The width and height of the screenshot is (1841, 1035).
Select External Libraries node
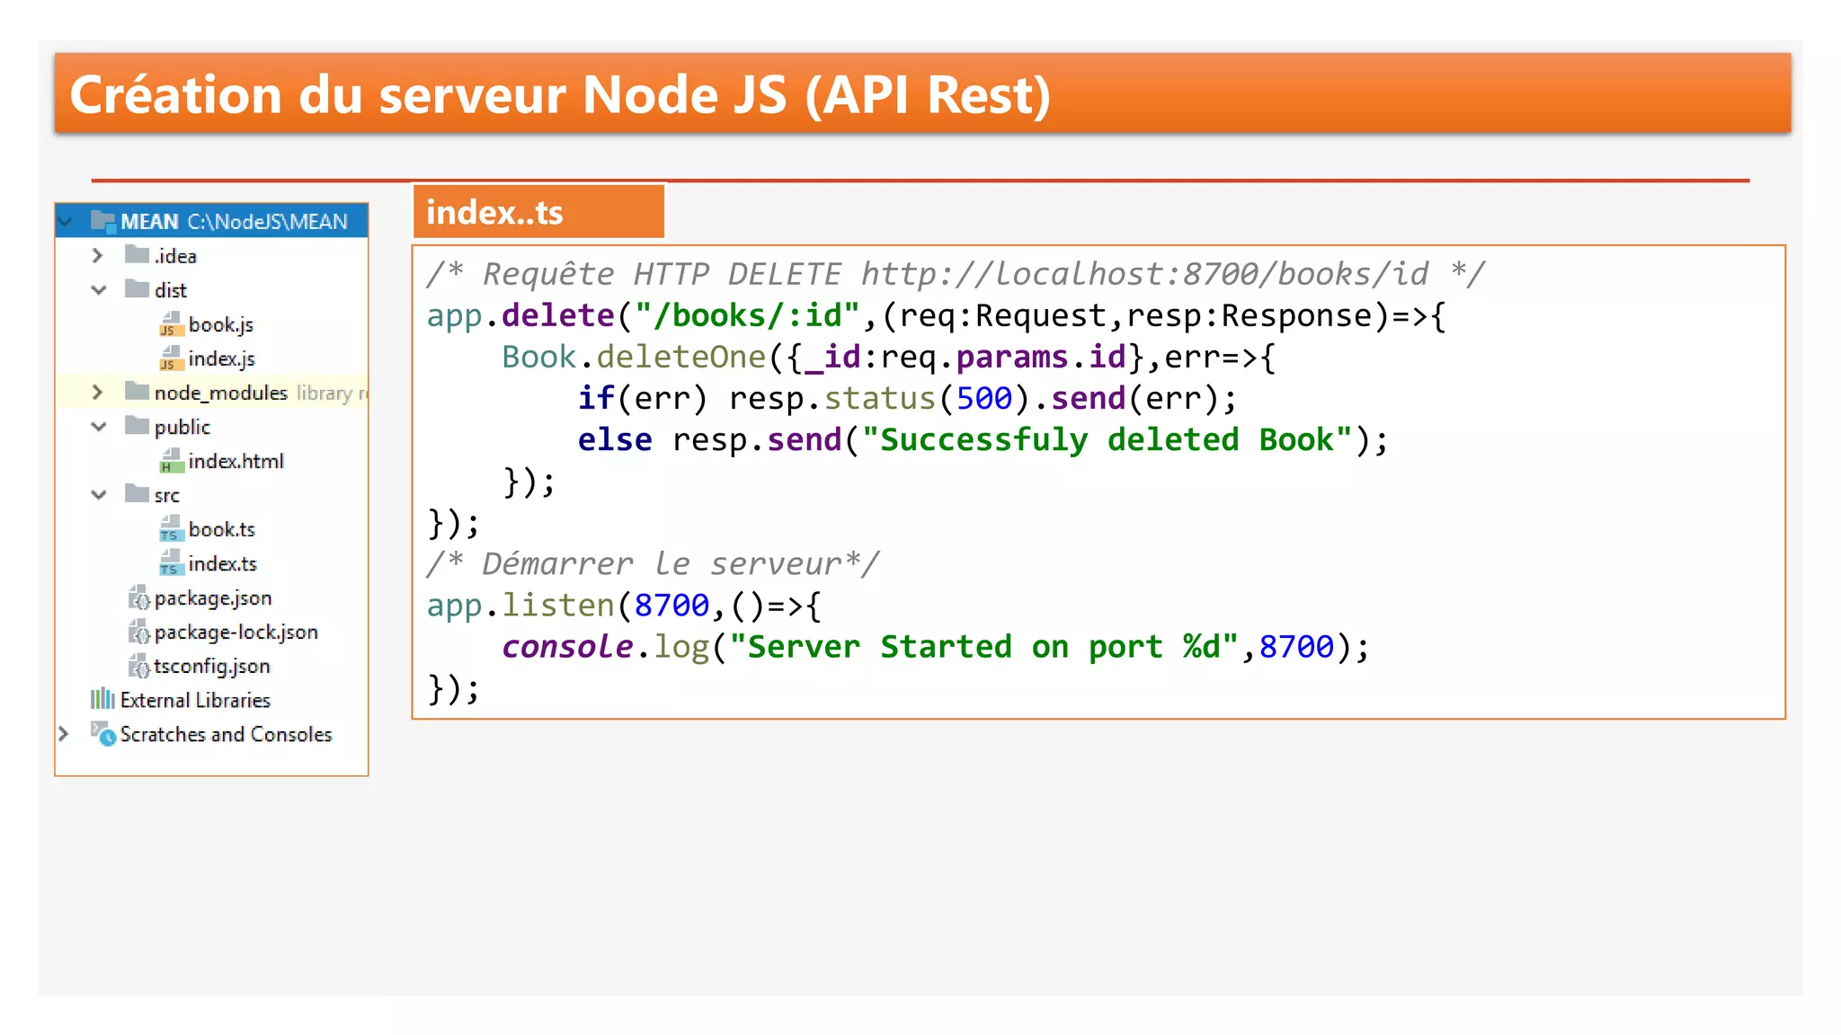196,700
